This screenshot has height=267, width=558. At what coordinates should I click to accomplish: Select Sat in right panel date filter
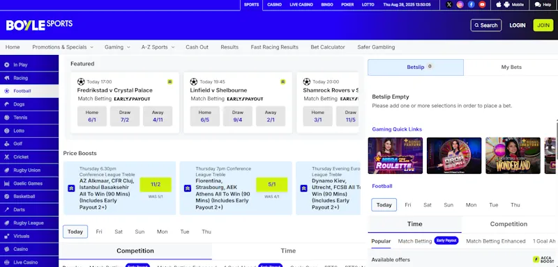(x=428, y=205)
